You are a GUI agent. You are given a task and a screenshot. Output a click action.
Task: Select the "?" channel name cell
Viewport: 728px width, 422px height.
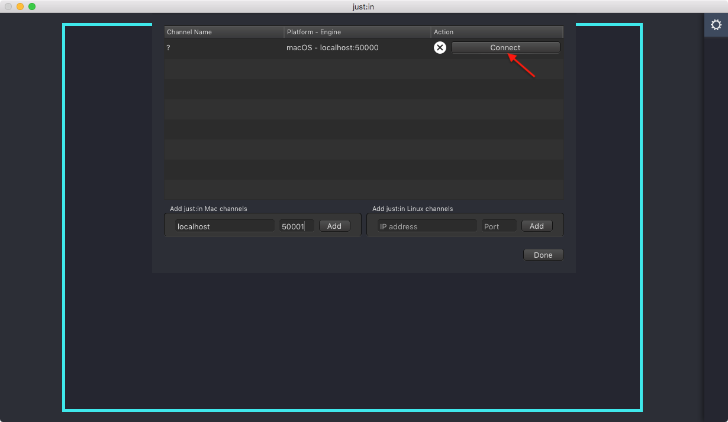pyautogui.click(x=168, y=48)
